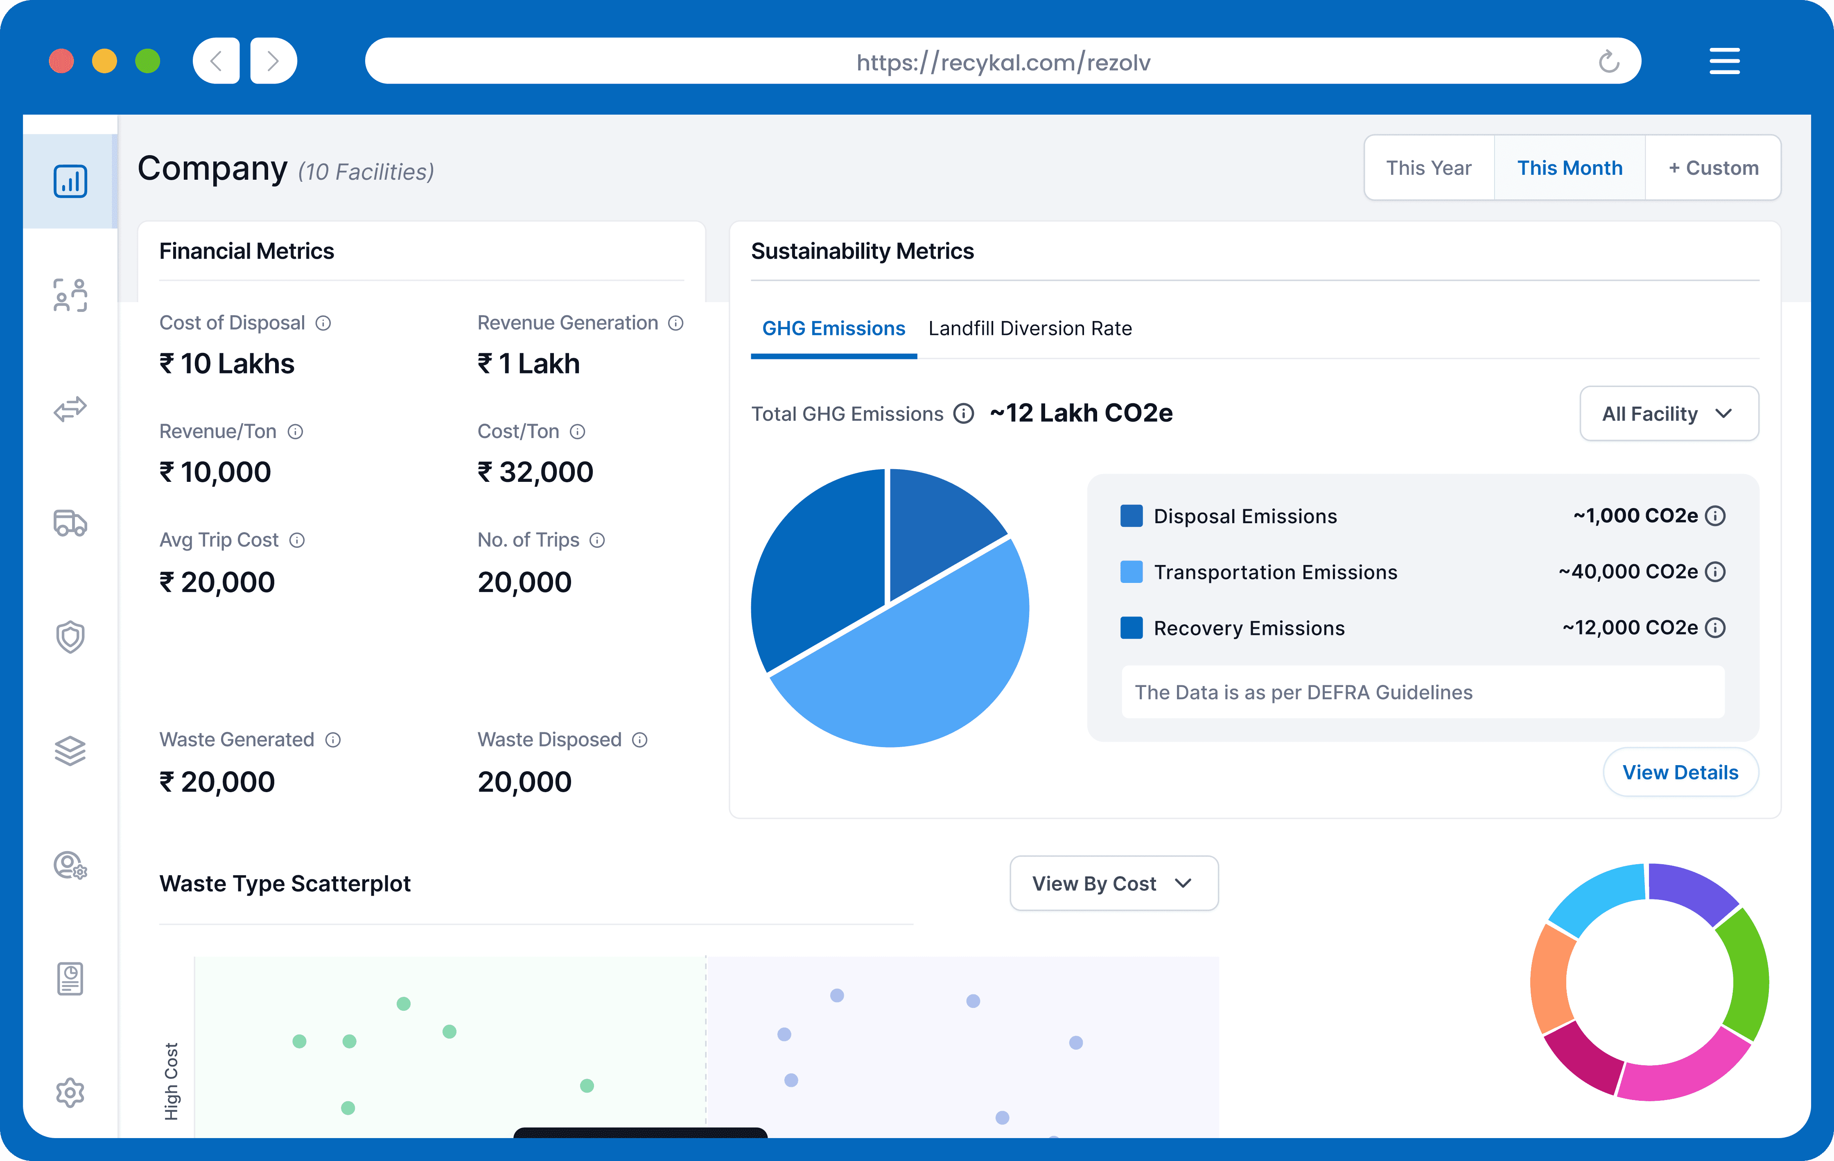Select the truck transport sidebar icon
Image resolution: width=1834 pixels, height=1161 pixels.
coord(70,523)
